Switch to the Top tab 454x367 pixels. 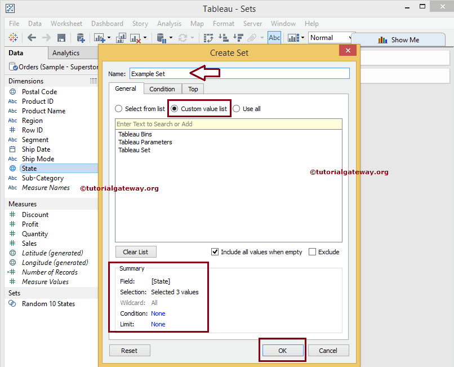tap(193, 89)
